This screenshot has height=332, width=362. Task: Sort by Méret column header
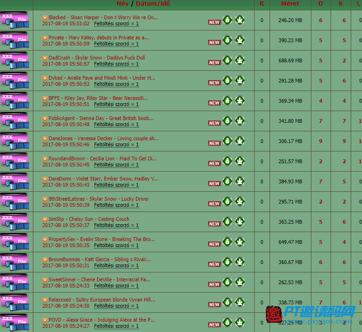pos(290,3)
